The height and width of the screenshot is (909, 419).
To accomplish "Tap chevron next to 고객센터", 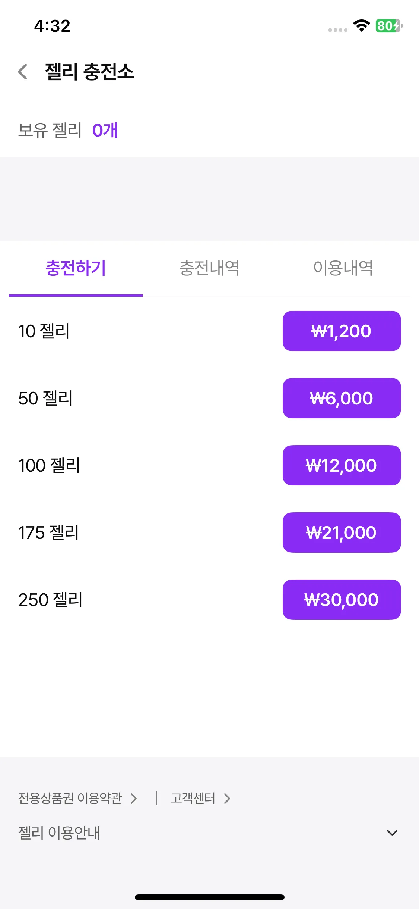I will pyautogui.click(x=227, y=799).
